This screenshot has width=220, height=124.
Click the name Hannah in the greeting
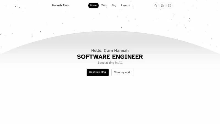pyautogui.click(x=121, y=50)
